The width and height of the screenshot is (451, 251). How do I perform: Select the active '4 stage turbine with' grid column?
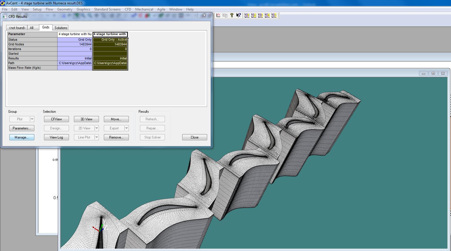110,34
